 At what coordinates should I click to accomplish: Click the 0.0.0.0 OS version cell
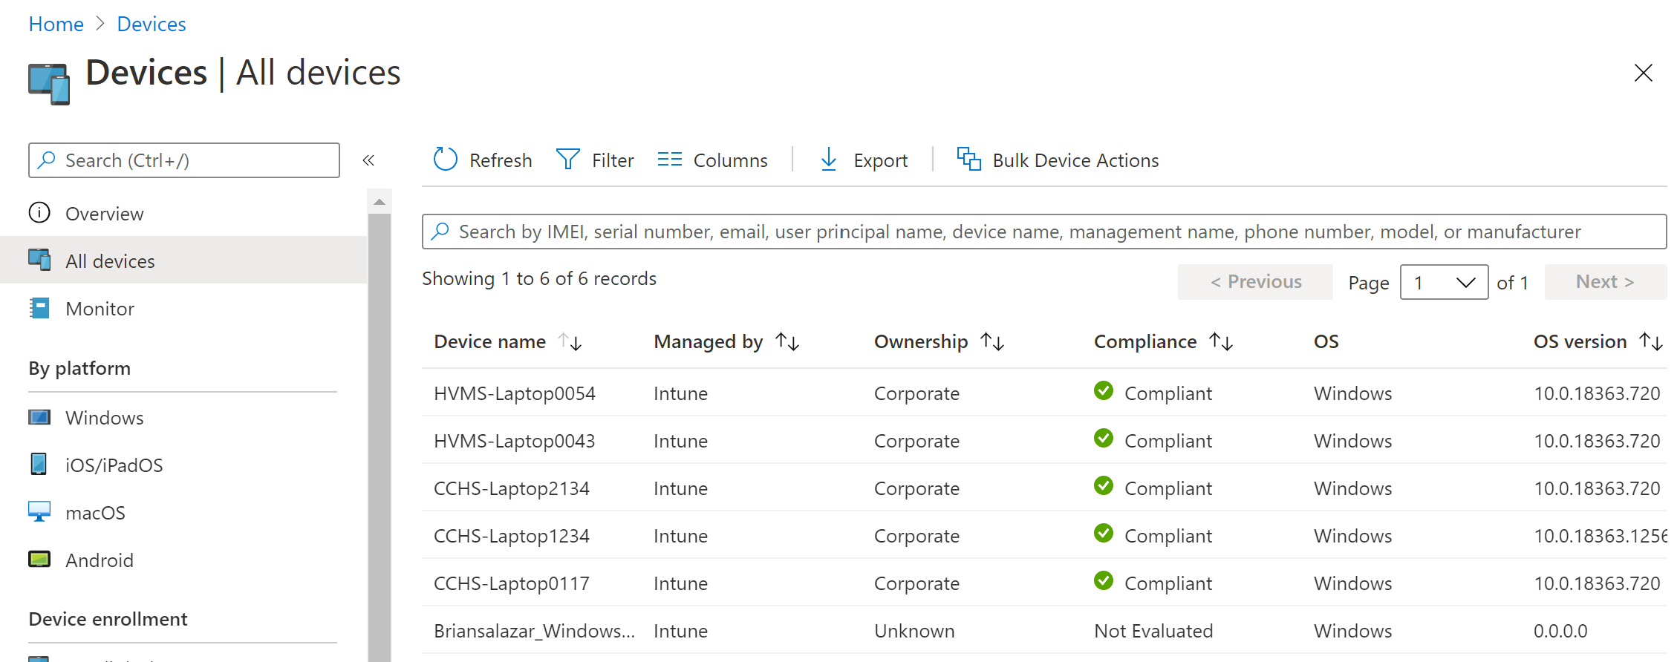click(1560, 631)
